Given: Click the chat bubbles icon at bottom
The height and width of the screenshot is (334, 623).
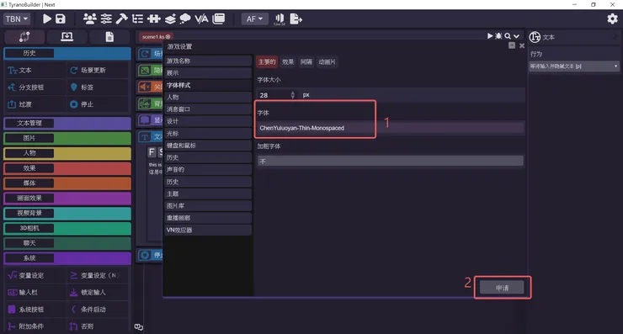Looking at the screenshot, I should (139, 327).
